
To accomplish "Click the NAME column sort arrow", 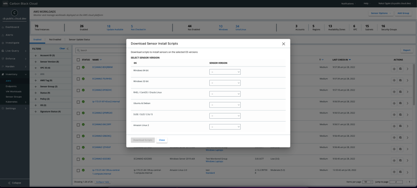I will tap(101, 60).
